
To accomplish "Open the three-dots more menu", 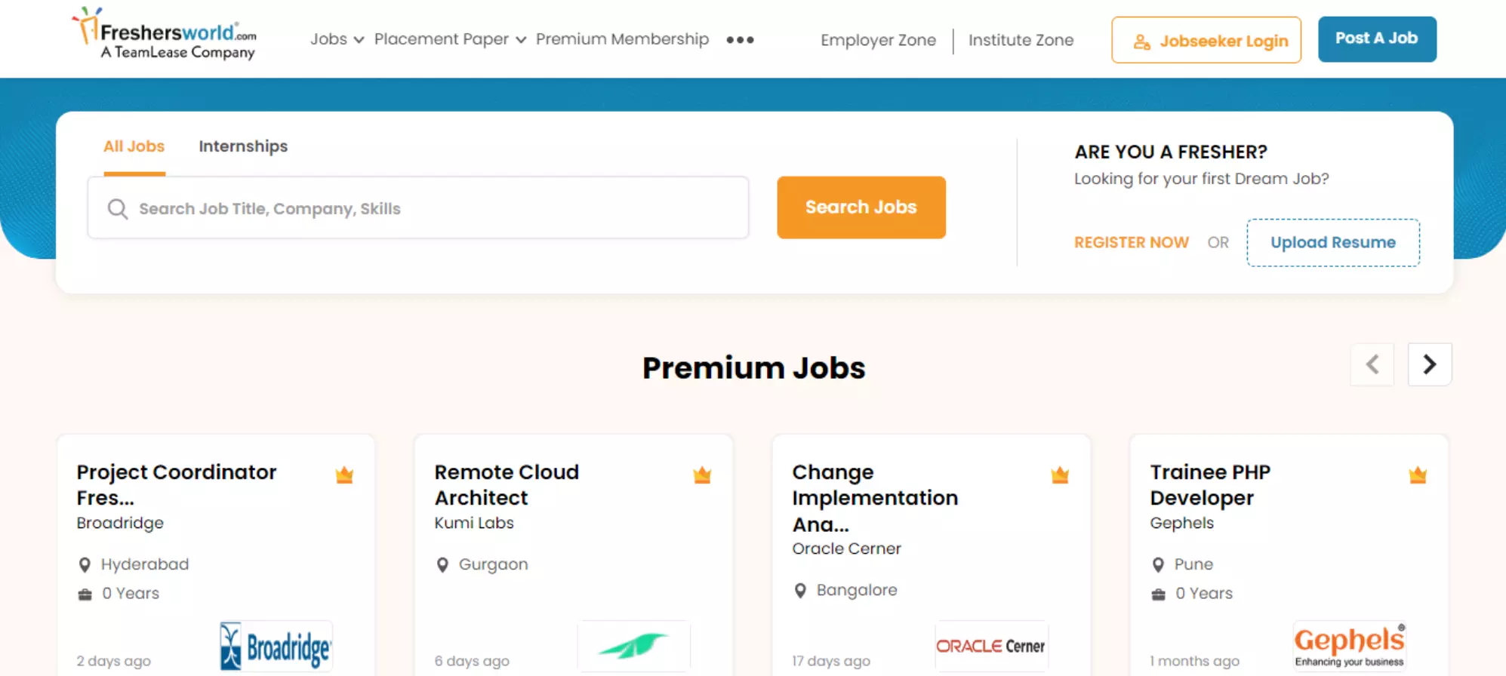I will [x=740, y=40].
